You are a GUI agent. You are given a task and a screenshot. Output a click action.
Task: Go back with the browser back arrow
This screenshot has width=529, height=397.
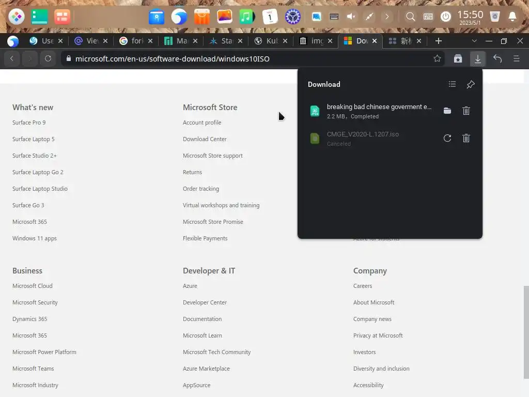[12, 58]
